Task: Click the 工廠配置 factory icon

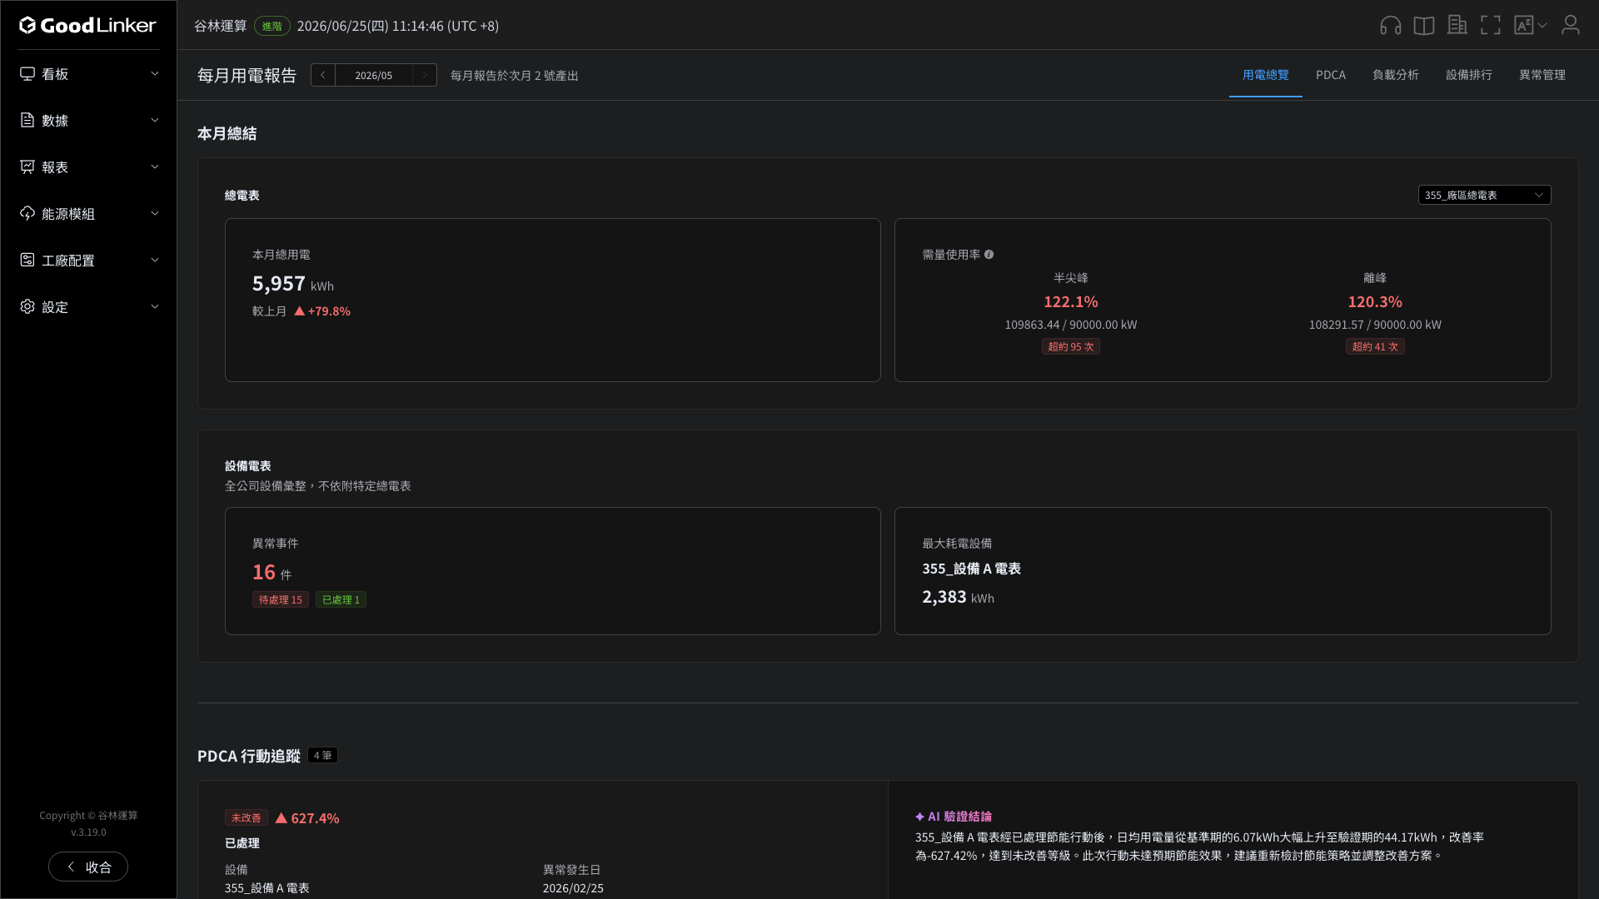Action: [x=27, y=261]
